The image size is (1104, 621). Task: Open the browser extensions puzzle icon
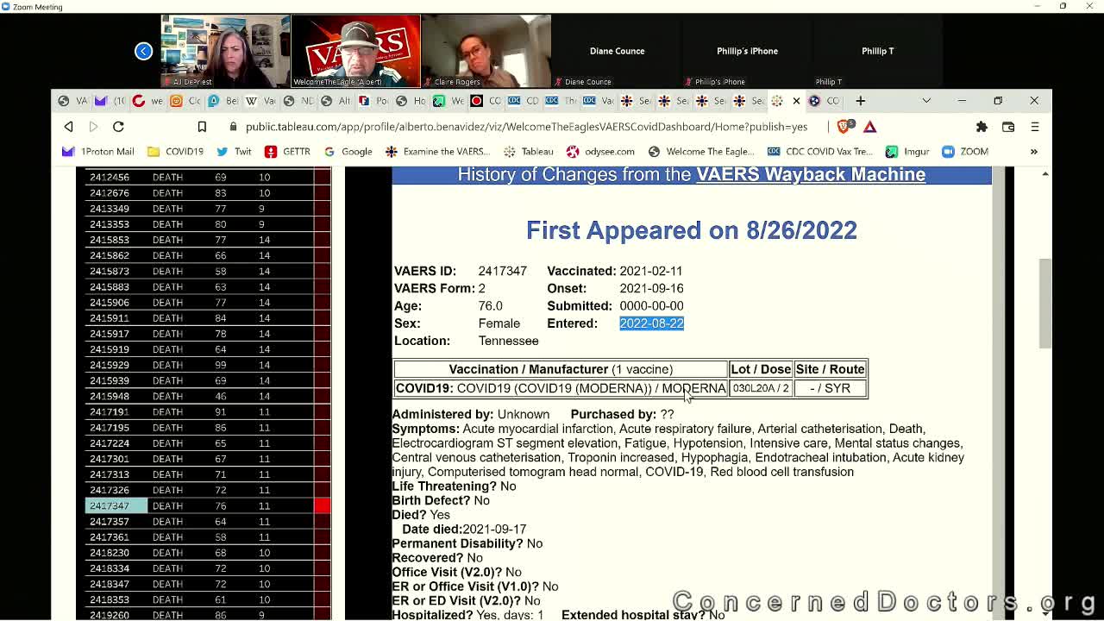pyautogui.click(x=982, y=127)
